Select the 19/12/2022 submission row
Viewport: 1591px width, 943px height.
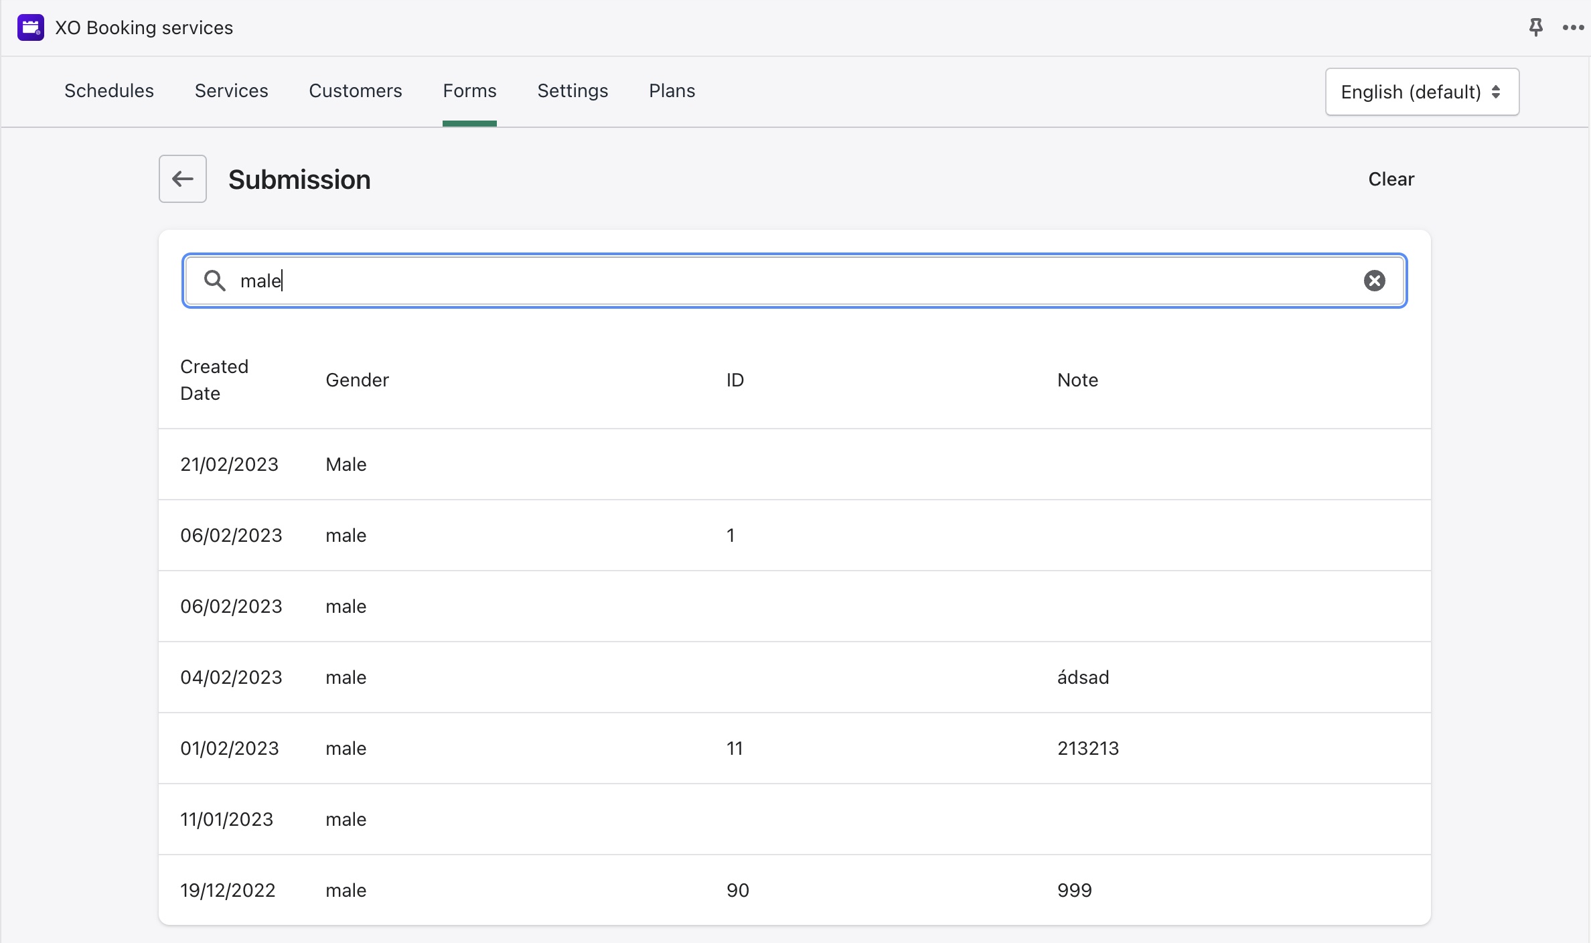coord(794,890)
